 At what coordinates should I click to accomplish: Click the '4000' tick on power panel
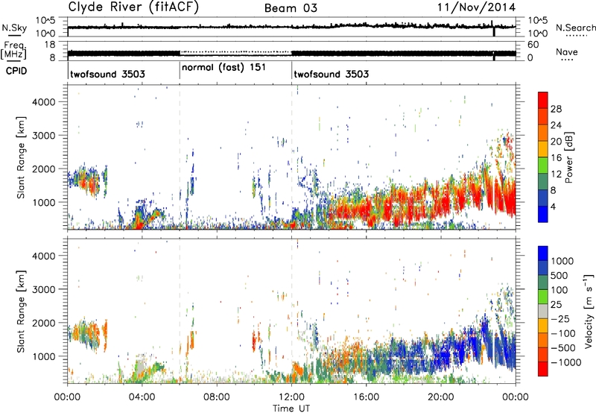[43, 102]
